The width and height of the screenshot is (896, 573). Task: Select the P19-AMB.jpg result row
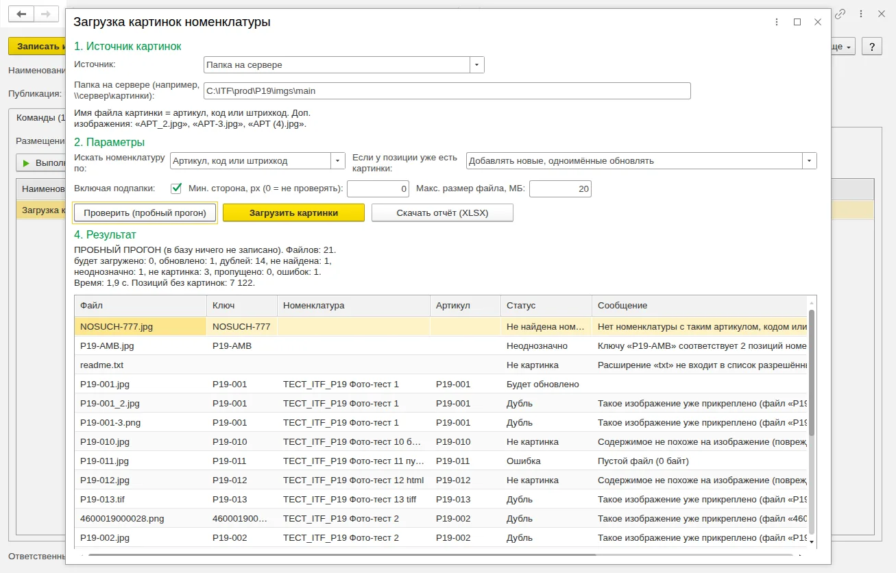(x=441, y=346)
